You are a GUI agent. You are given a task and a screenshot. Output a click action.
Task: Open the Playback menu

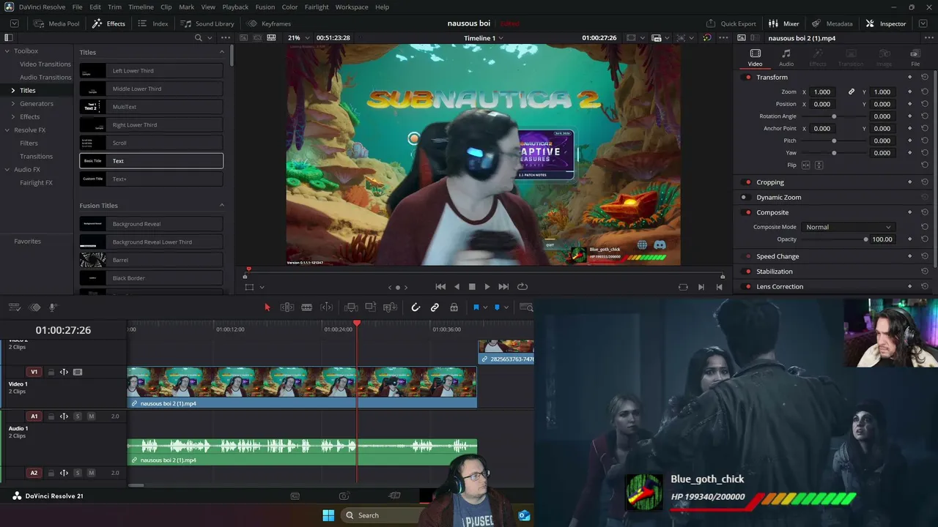tap(235, 7)
